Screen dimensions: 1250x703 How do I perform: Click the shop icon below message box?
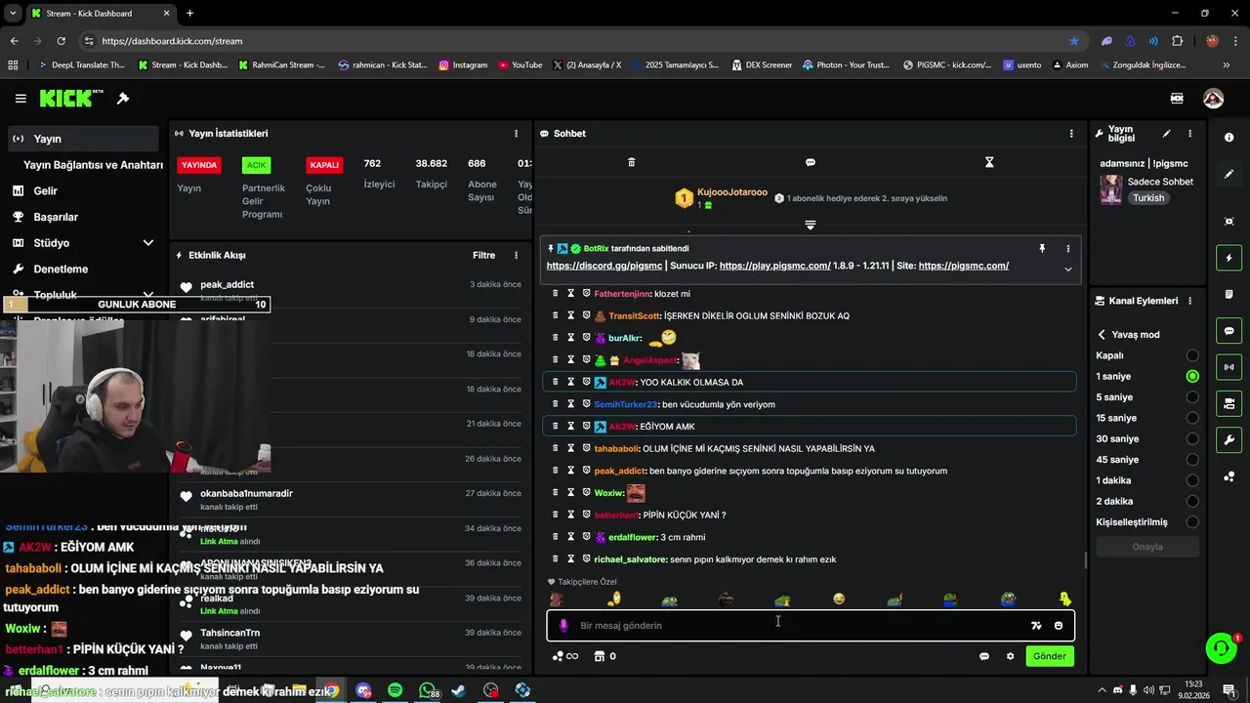pos(599,656)
